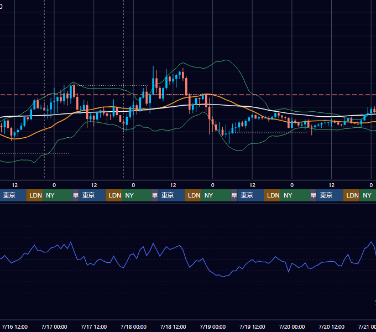Select the LDN session block on 7/16

34,195
